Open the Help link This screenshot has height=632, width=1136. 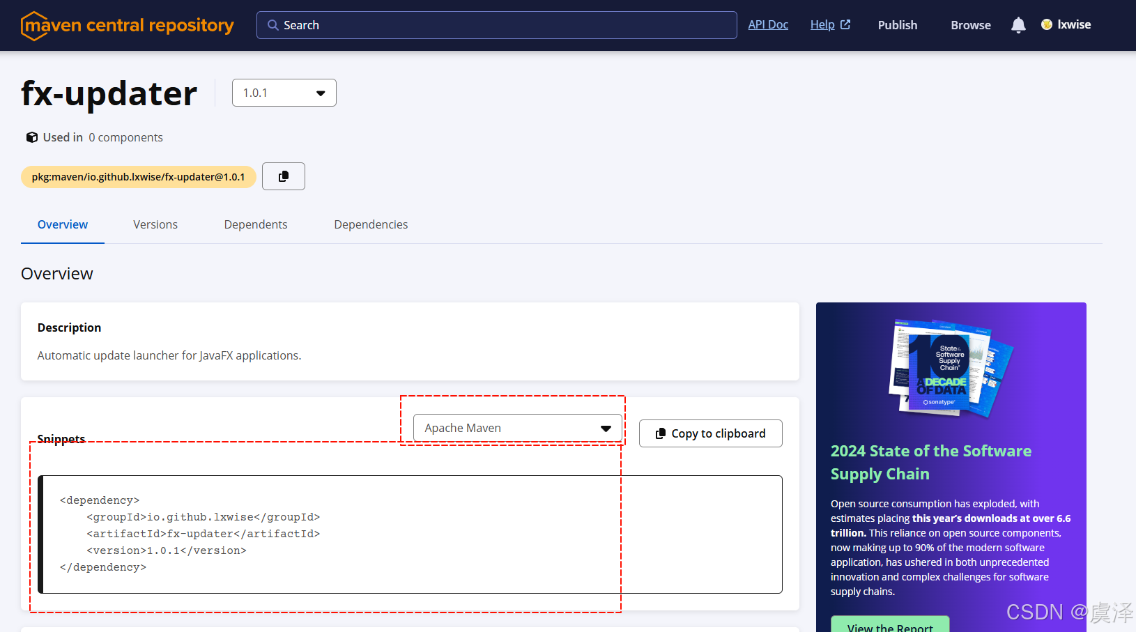tap(822, 24)
